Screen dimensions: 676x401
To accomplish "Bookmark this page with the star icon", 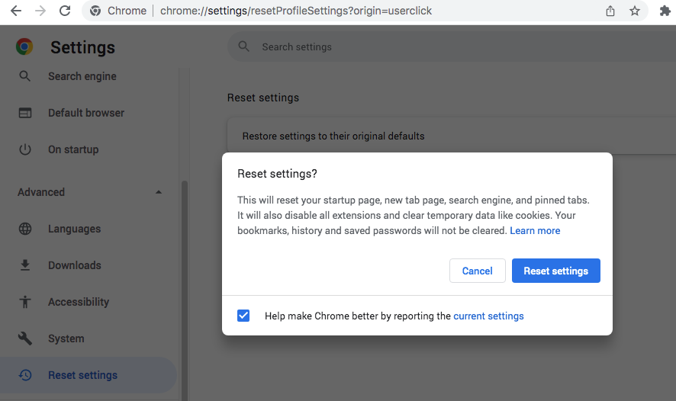I will [x=635, y=11].
